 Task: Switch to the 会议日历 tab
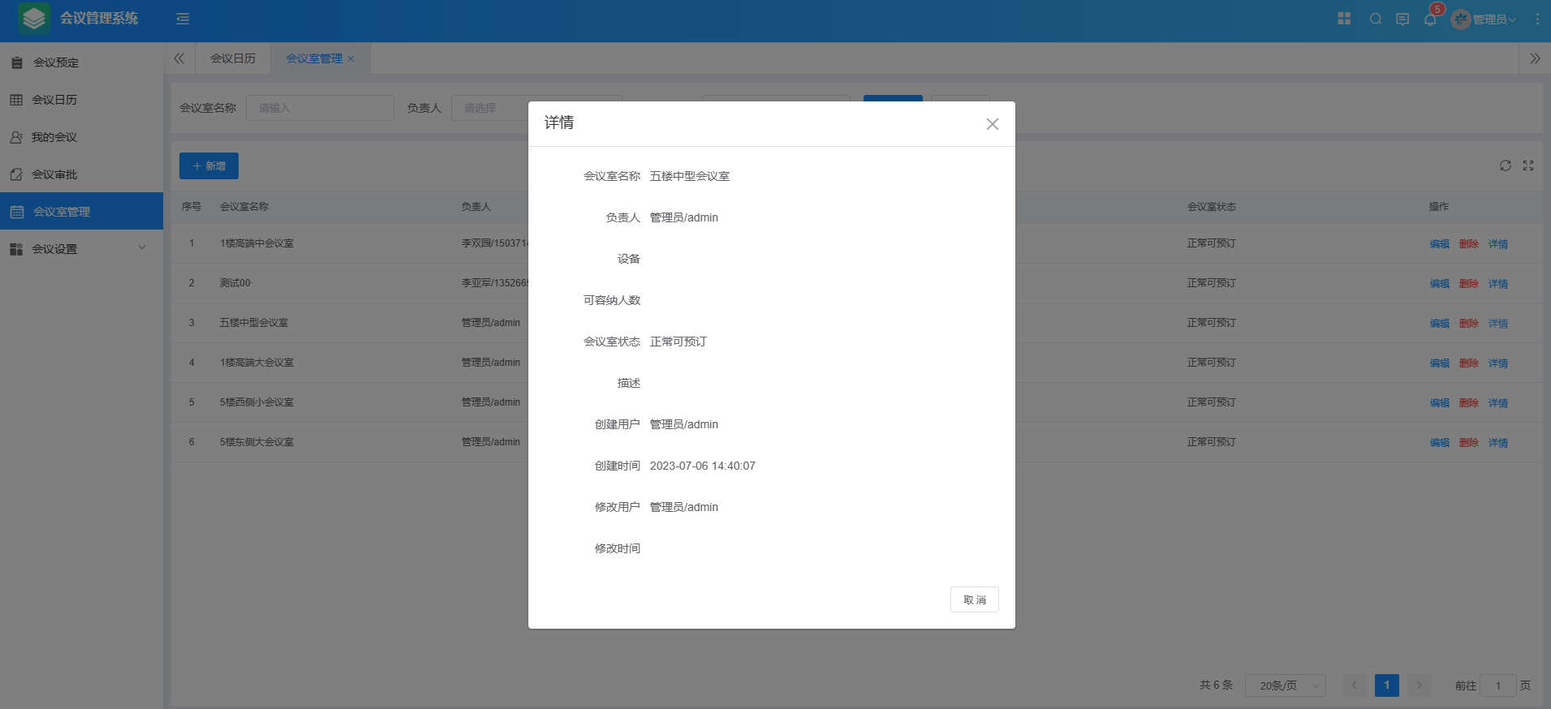pos(233,58)
